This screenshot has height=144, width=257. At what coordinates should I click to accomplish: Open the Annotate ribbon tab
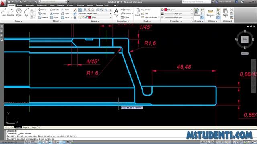point(30,5)
